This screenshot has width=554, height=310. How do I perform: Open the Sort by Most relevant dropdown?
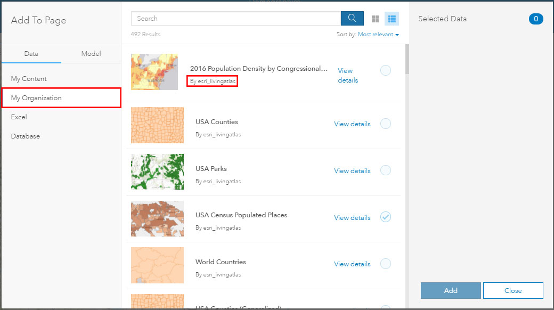coord(378,35)
